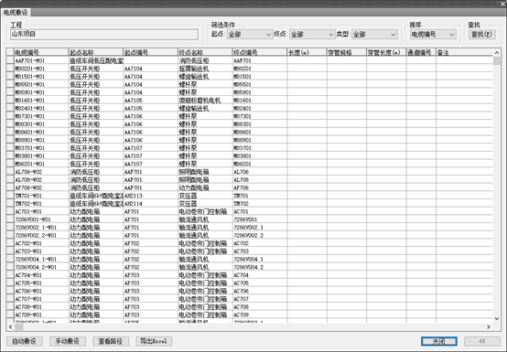
Task: Click 造纸车间低压配电室 cell in the first row
Action: [x=96, y=60]
